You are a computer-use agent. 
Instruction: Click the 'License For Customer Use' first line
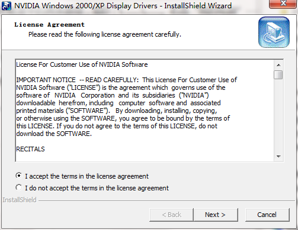click(82, 64)
